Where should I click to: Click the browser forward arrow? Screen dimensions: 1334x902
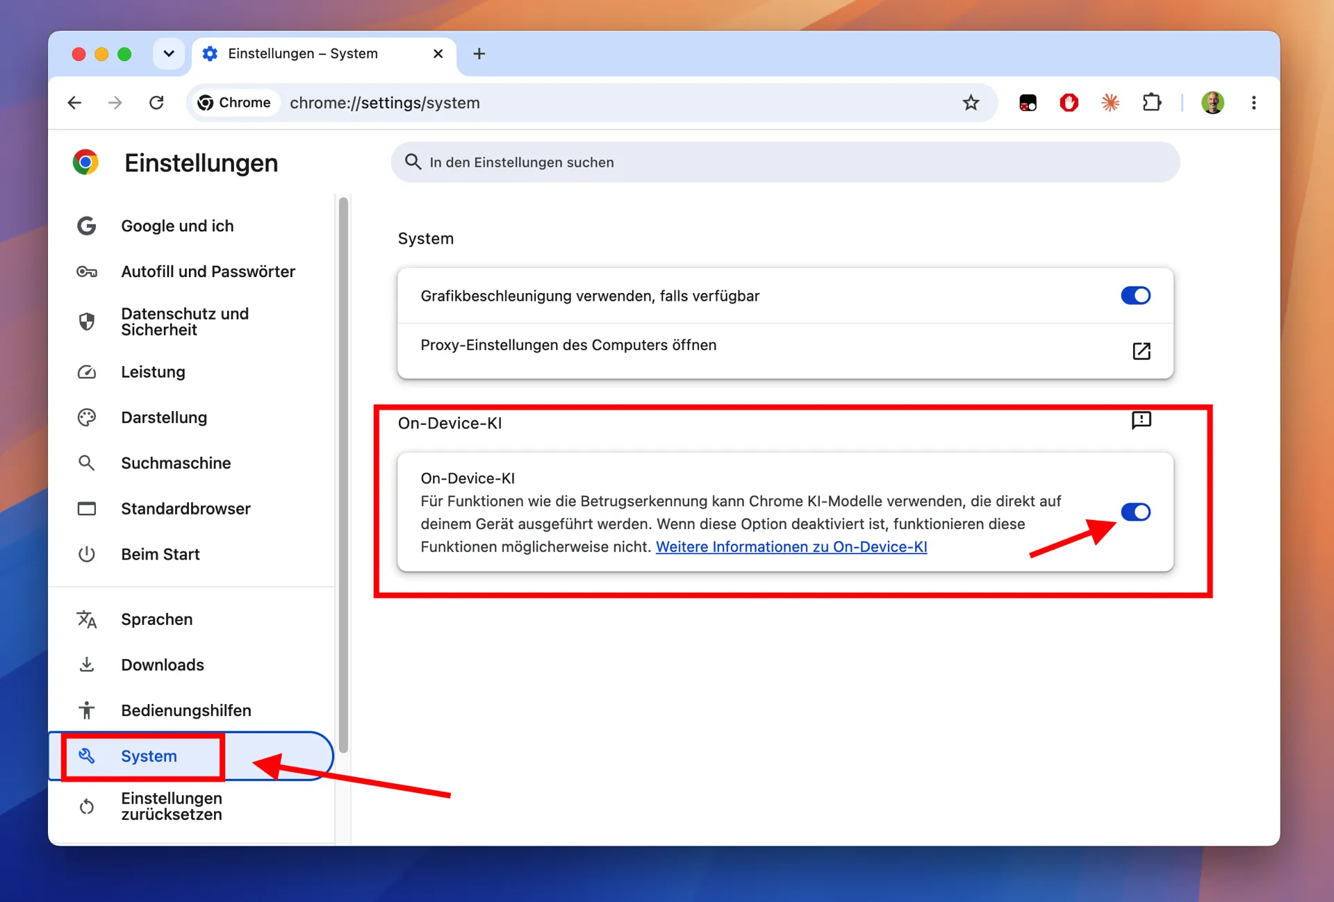tap(115, 103)
